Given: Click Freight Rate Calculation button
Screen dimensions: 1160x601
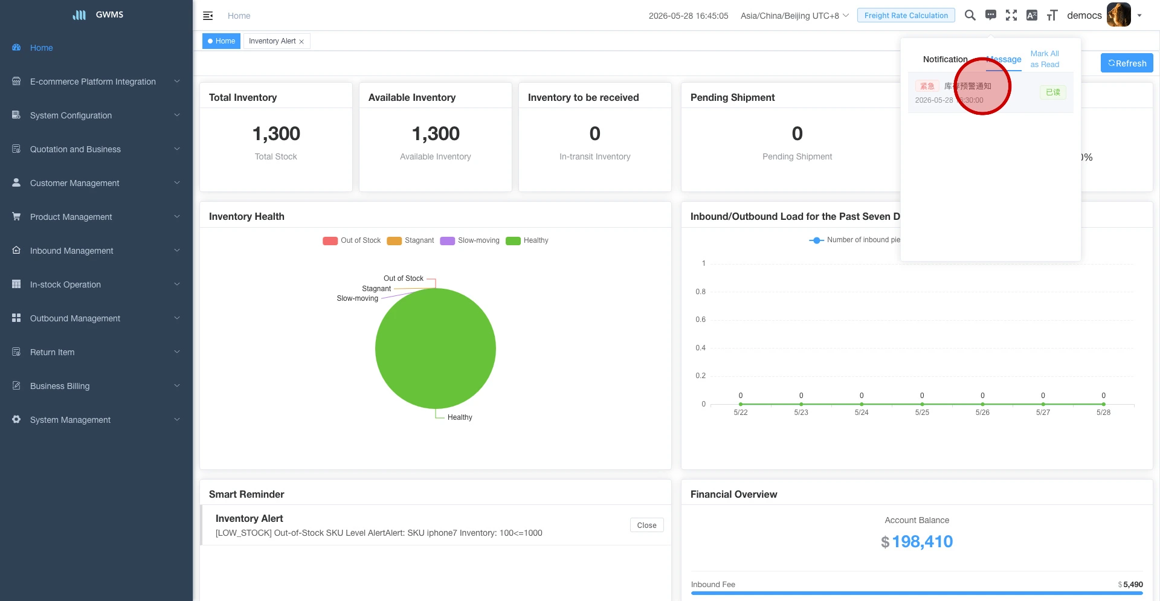Looking at the screenshot, I should 906,16.
